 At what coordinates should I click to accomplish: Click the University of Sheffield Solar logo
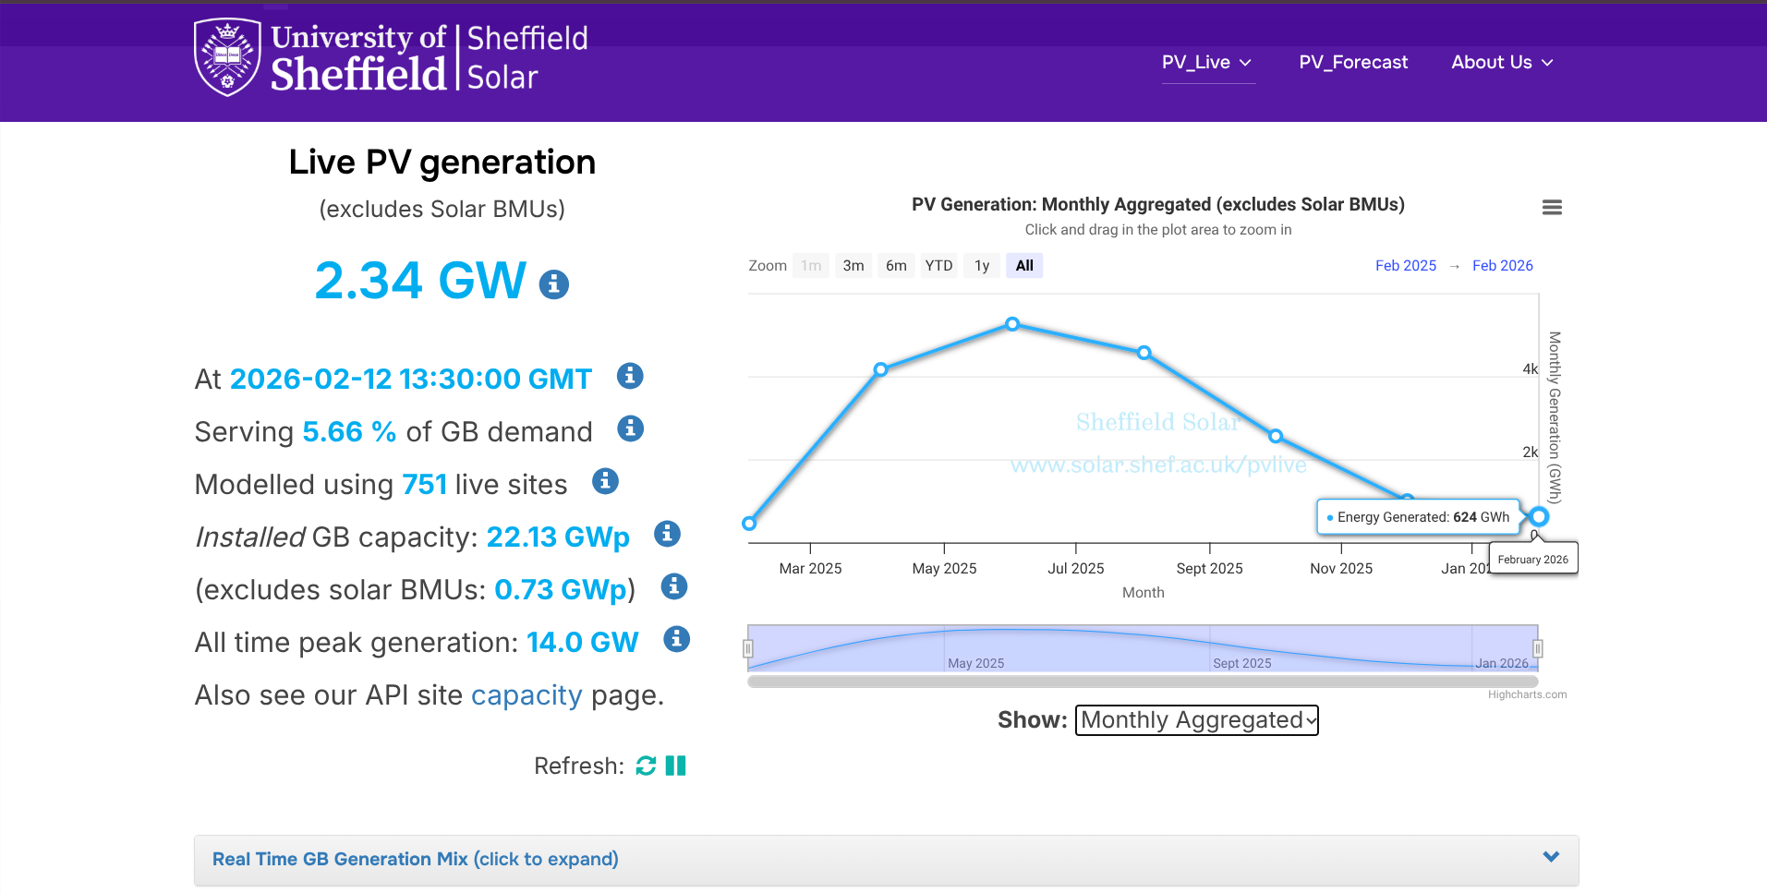(391, 57)
